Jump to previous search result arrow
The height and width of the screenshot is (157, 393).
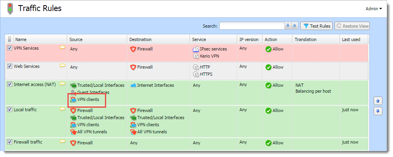pos(294,26)
